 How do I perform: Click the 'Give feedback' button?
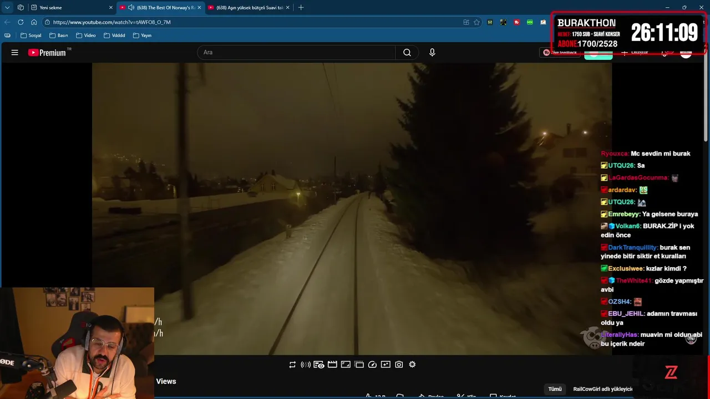click(x=560, y=53)
